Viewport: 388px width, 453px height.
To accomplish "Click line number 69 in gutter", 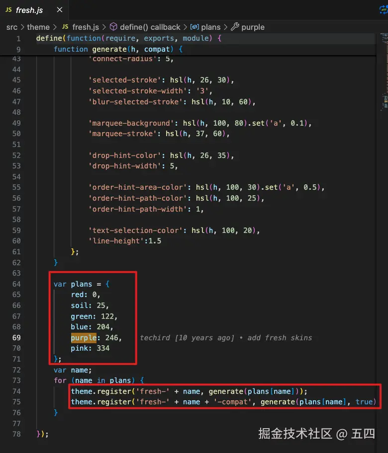I will click(16, 338).
